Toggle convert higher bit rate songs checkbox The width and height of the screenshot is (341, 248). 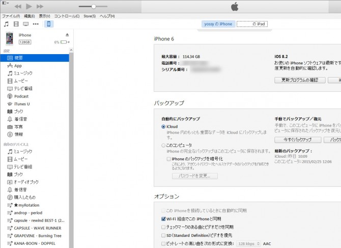(163, 243)
